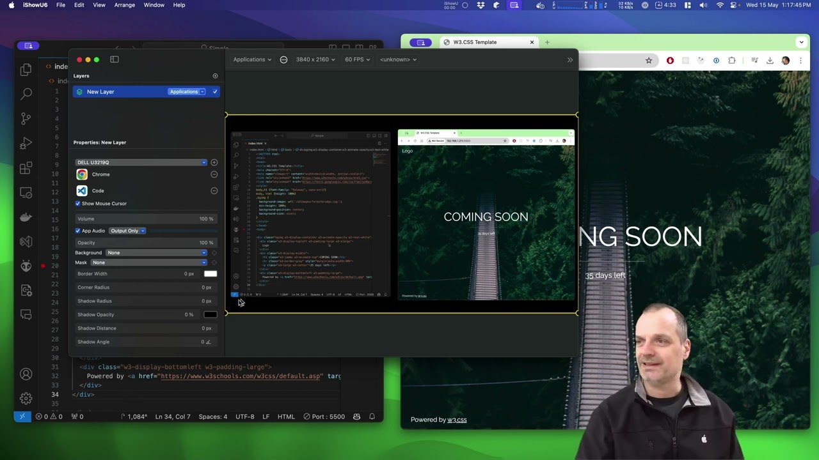Open the Window menu

(x=154, y=5)
